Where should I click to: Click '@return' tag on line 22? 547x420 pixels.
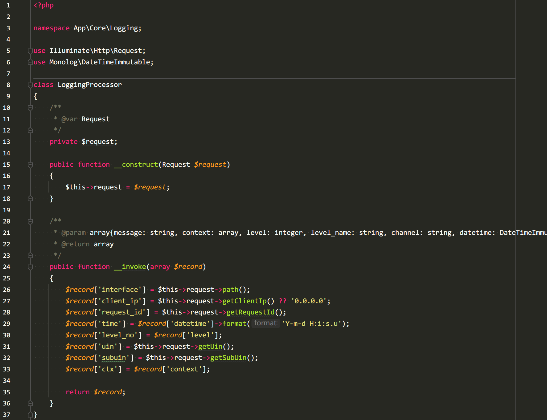coord(75,244)
